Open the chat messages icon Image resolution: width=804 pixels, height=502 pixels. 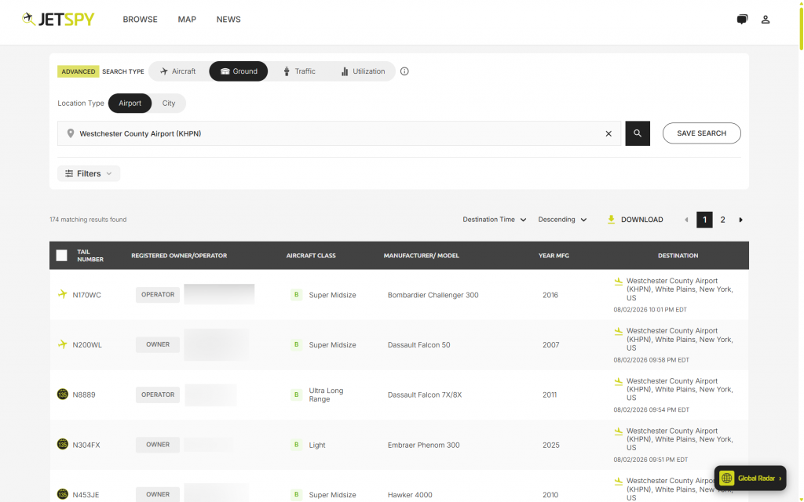(742, 20)
